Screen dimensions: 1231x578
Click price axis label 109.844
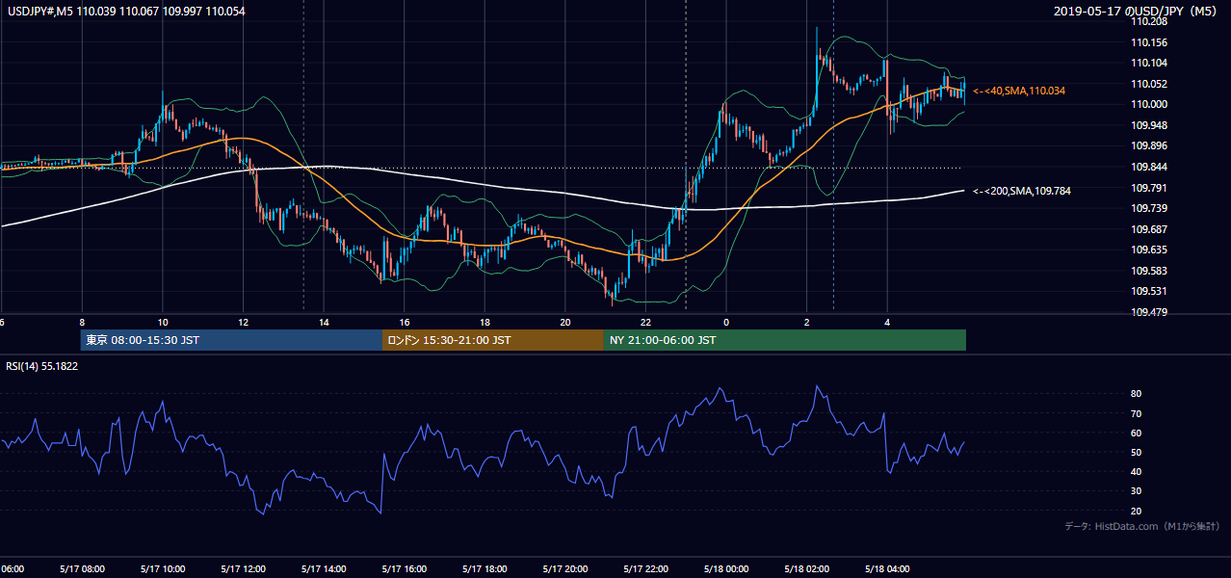(1150, 167)
